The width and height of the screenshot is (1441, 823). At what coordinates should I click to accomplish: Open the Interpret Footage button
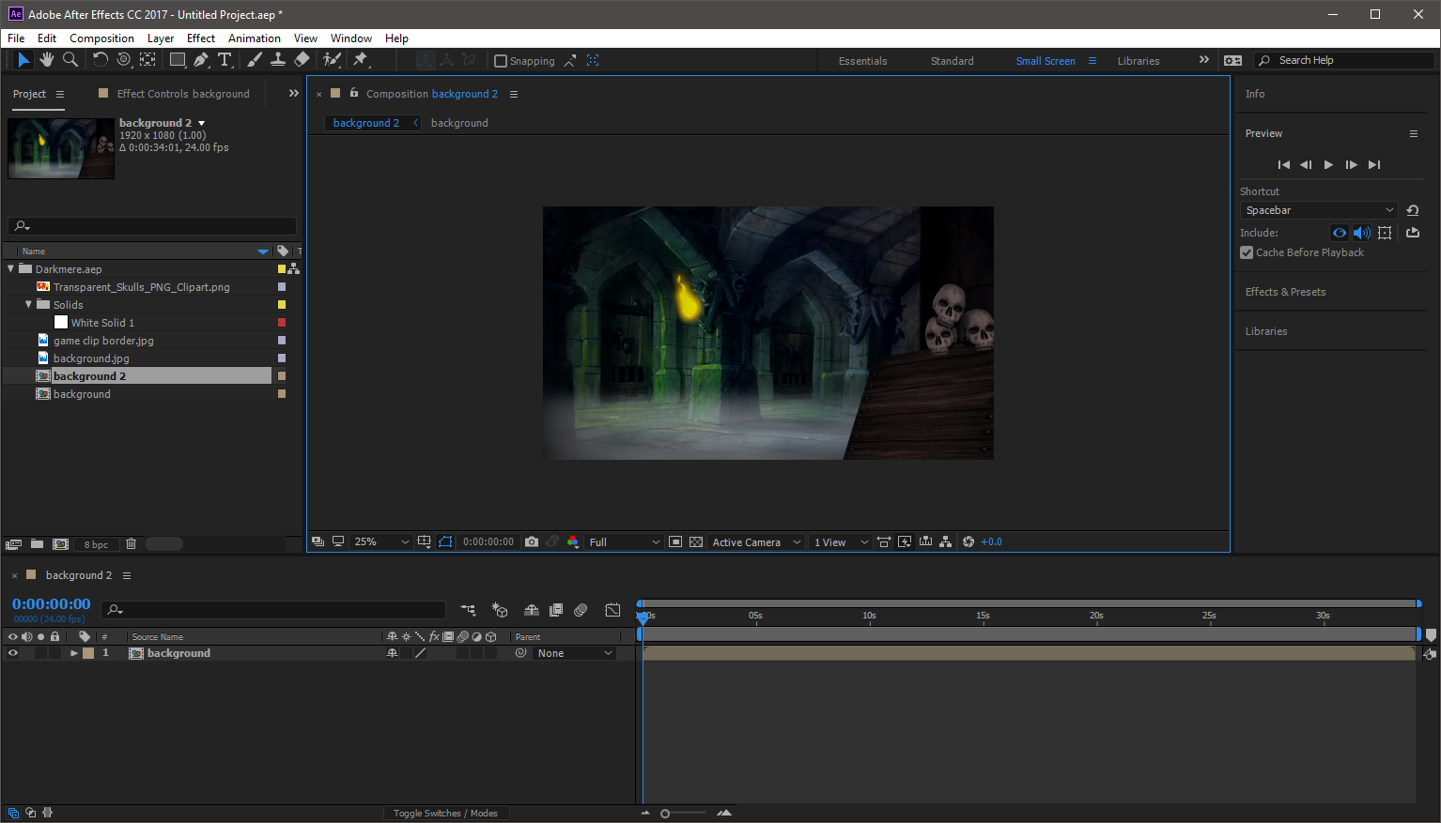[x=13, y=544]
